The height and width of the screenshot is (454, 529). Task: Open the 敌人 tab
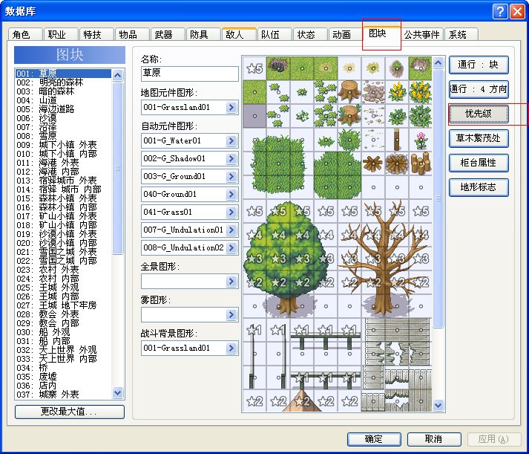click(x=239, y=34)
